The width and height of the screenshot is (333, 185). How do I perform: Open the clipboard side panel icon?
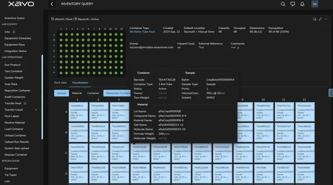tap(331, 93)
